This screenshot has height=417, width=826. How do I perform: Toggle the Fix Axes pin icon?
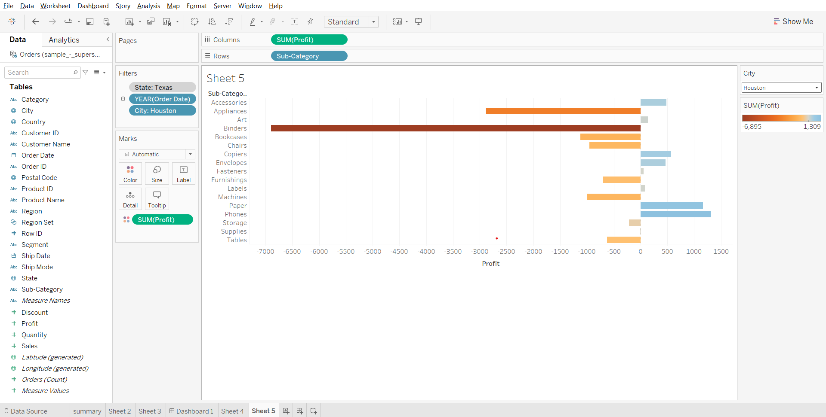point(310,21)
